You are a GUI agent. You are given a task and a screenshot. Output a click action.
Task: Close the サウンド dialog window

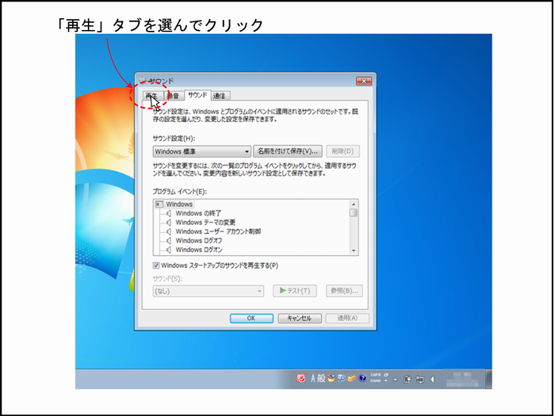point(363,81)
